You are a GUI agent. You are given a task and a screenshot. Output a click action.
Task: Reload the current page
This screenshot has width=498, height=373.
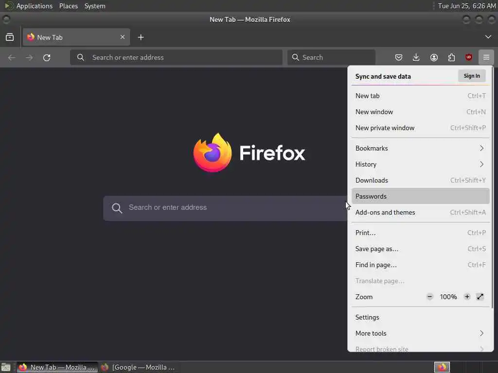[x=47, y=57]
